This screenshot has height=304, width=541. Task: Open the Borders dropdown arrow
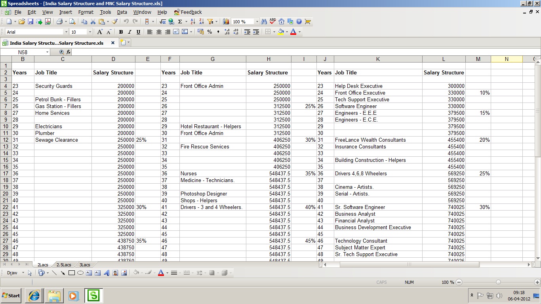(x=274, y=32)
